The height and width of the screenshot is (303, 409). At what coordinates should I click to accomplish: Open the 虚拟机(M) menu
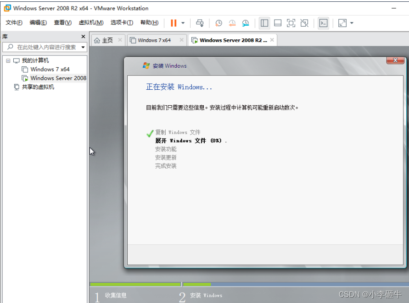91,22
